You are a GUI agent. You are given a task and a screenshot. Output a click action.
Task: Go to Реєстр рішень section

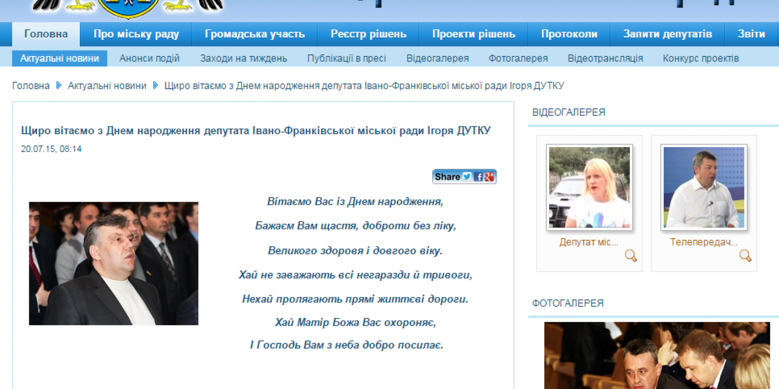click(x=369, y=34)
